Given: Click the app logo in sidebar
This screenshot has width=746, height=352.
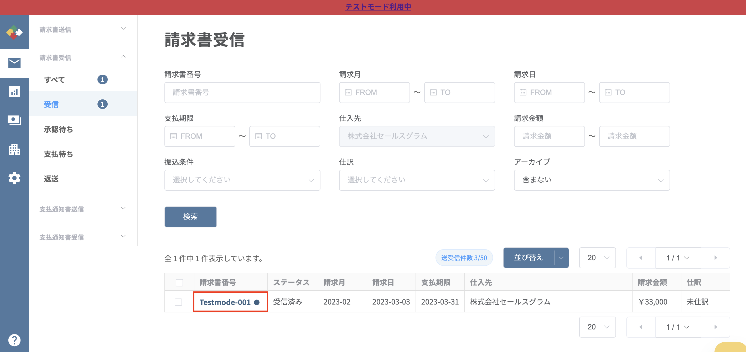Looking at the screenshot, I should tap(14, 32).
